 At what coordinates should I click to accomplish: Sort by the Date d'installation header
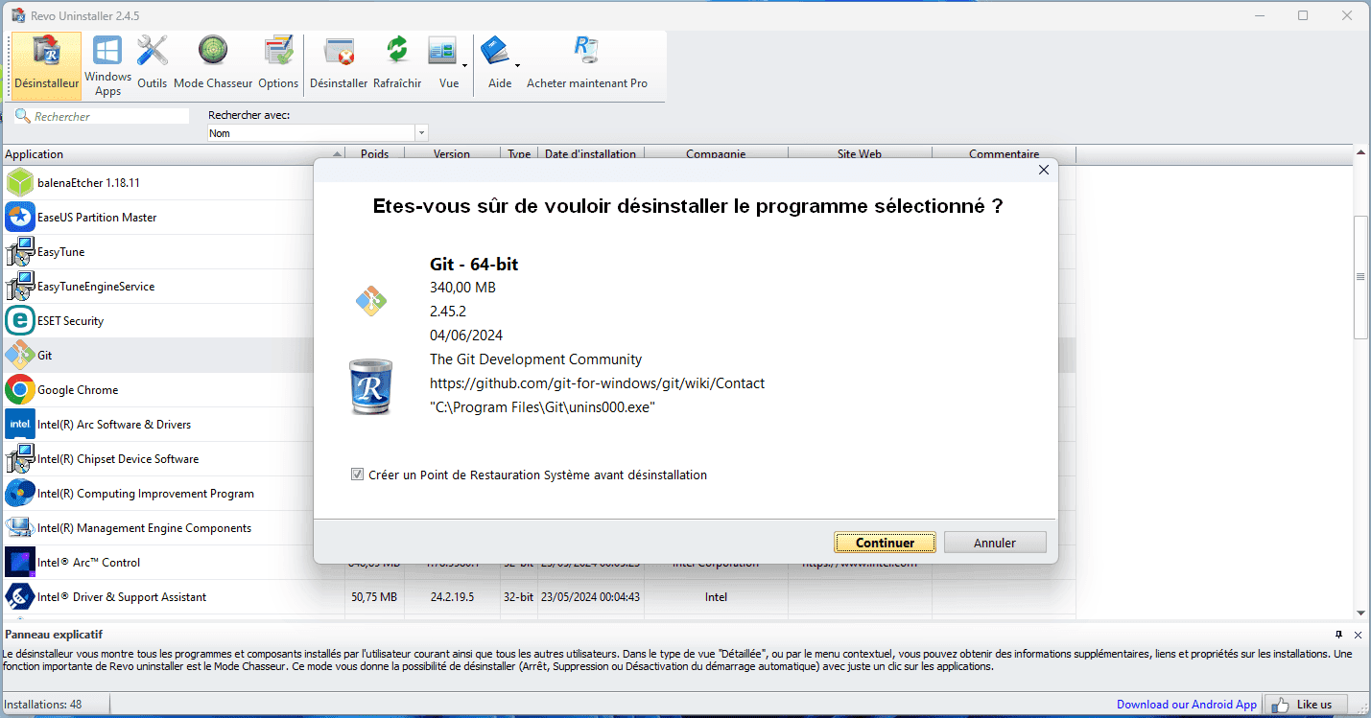tap(591, 153)
